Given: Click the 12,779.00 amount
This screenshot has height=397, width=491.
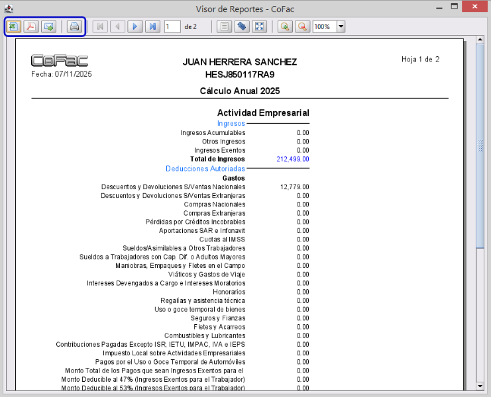Looking at the screenshot, I should (295, 187).
